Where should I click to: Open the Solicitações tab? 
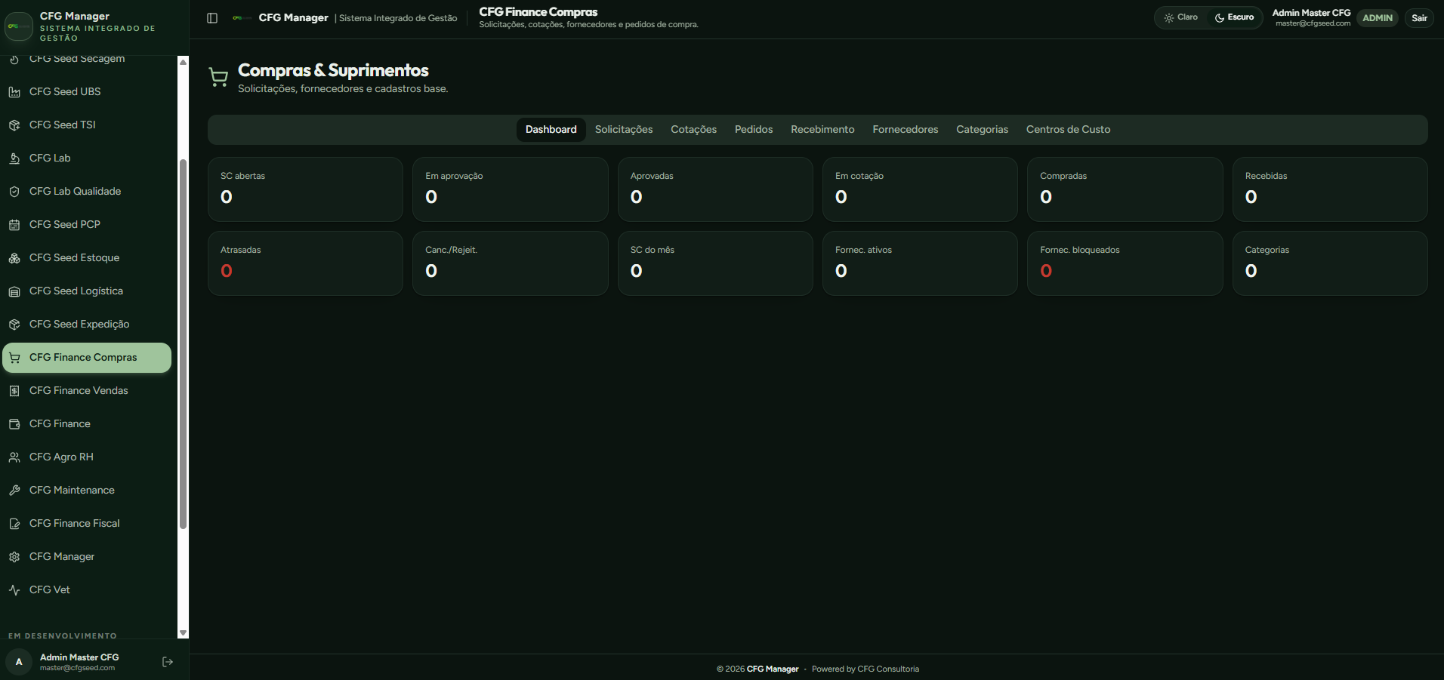point(624,130)
